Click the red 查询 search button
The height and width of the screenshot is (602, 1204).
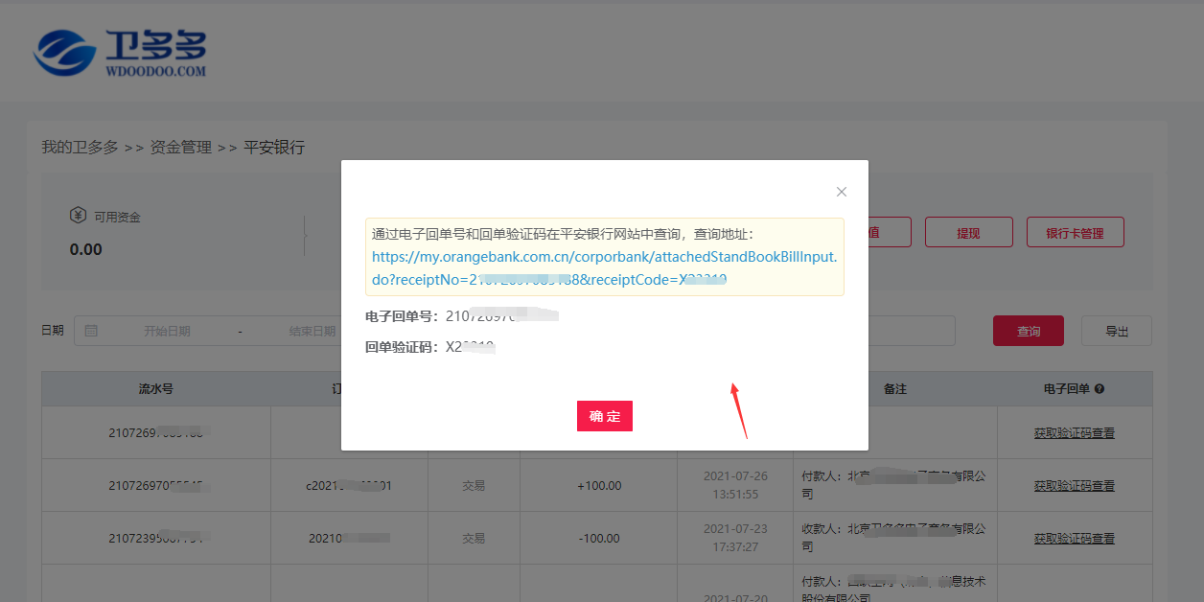[x=1029, y=331]
